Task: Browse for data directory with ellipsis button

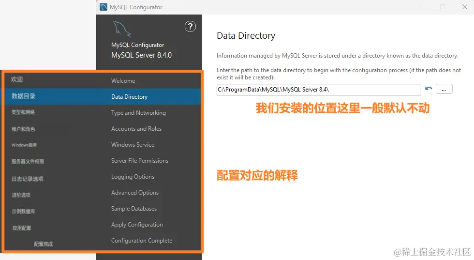Action: pos(444,89)
